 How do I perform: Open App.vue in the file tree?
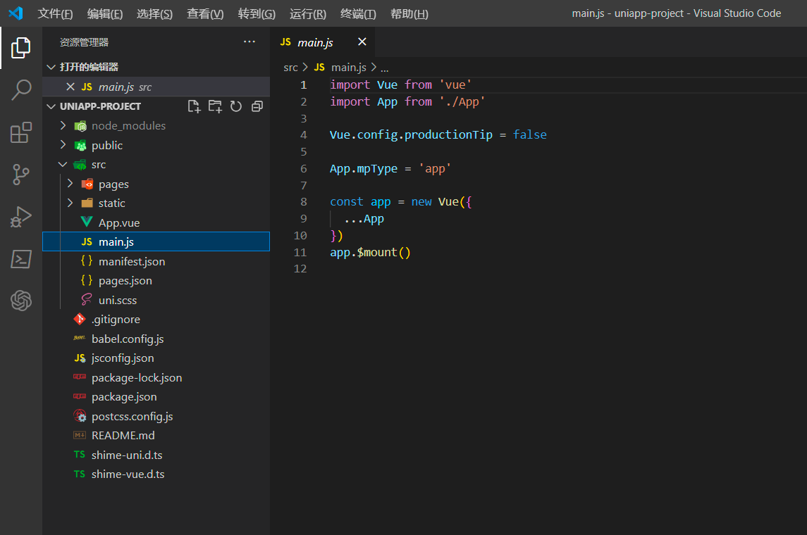tap(156, 222)
